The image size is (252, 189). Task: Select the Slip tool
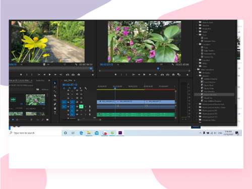point(55,100)
